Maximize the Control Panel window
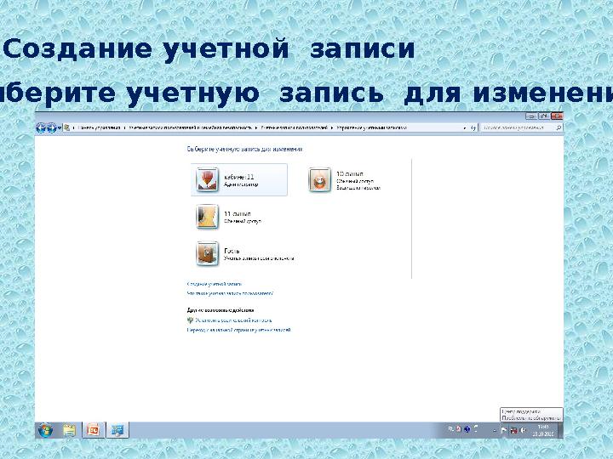Image resolution: width=613 pixels, height=459 pixels. pos(543,116)
